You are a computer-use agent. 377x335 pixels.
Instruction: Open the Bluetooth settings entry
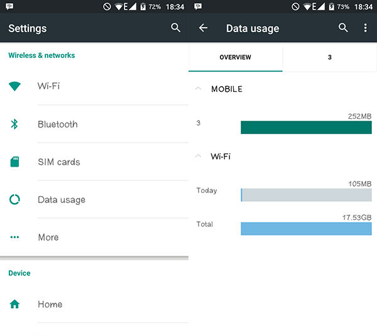click(x=94, y=124)
